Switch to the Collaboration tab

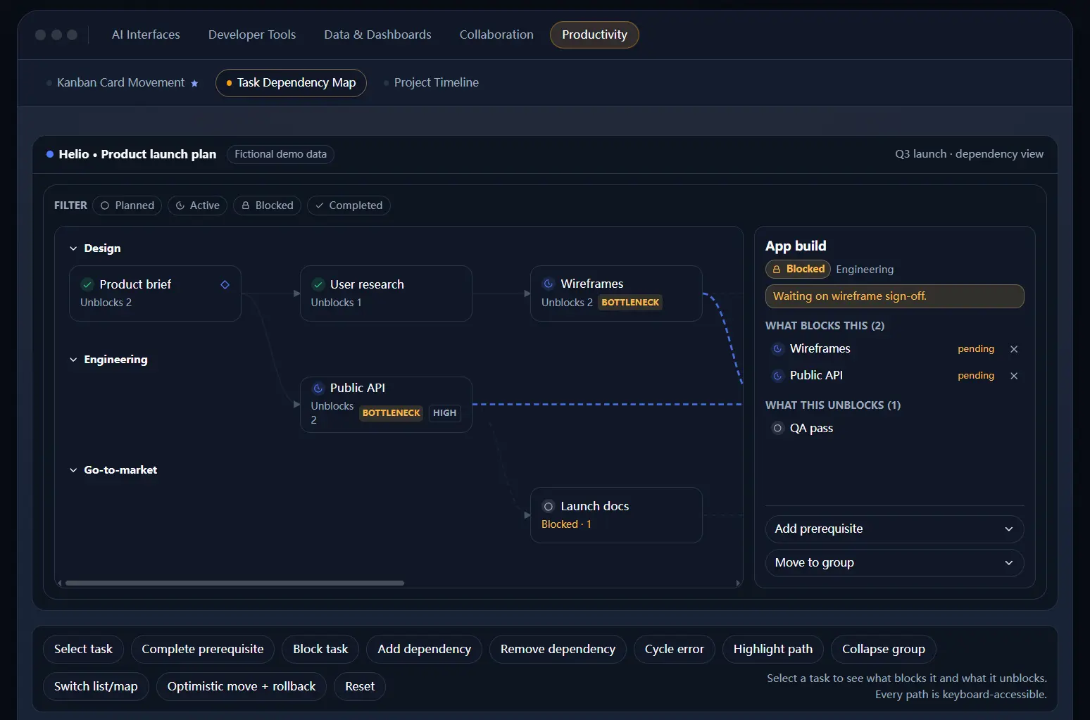click(496, 35)
